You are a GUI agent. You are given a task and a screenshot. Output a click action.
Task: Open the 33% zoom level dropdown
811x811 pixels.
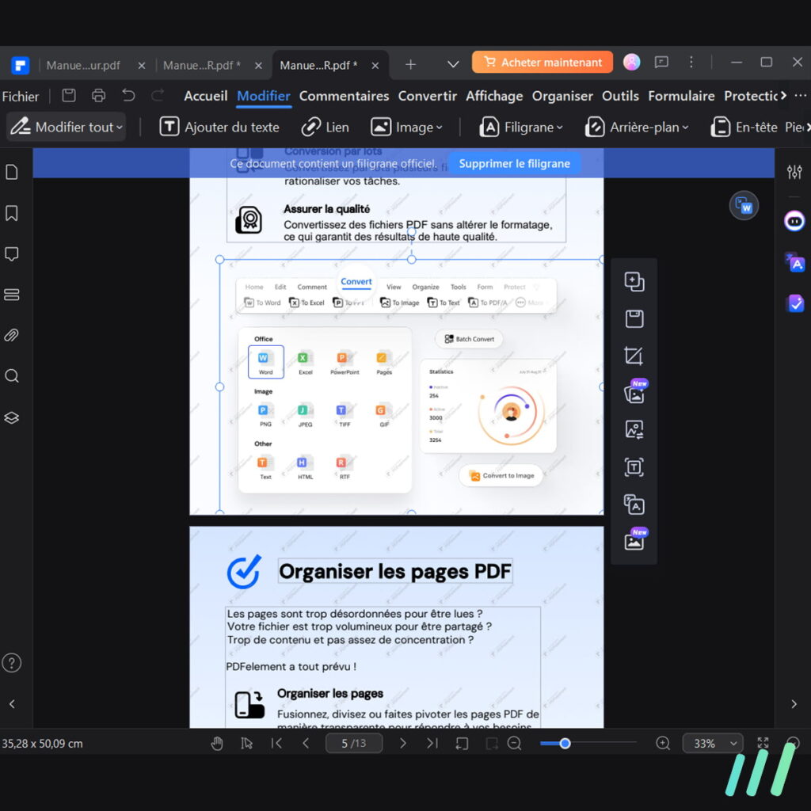(714, 743)
